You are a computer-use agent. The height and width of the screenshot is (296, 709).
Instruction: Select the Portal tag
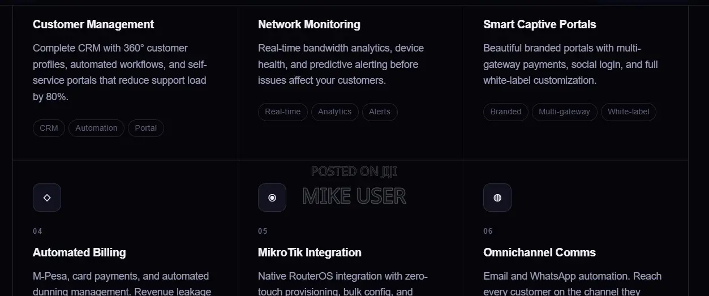146,128
